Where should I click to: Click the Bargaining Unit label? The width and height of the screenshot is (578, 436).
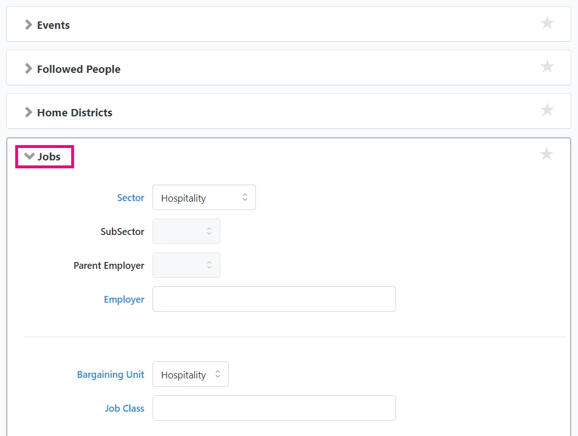(x=111, y=374)
